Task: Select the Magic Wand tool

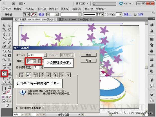Action: point(4,29)
